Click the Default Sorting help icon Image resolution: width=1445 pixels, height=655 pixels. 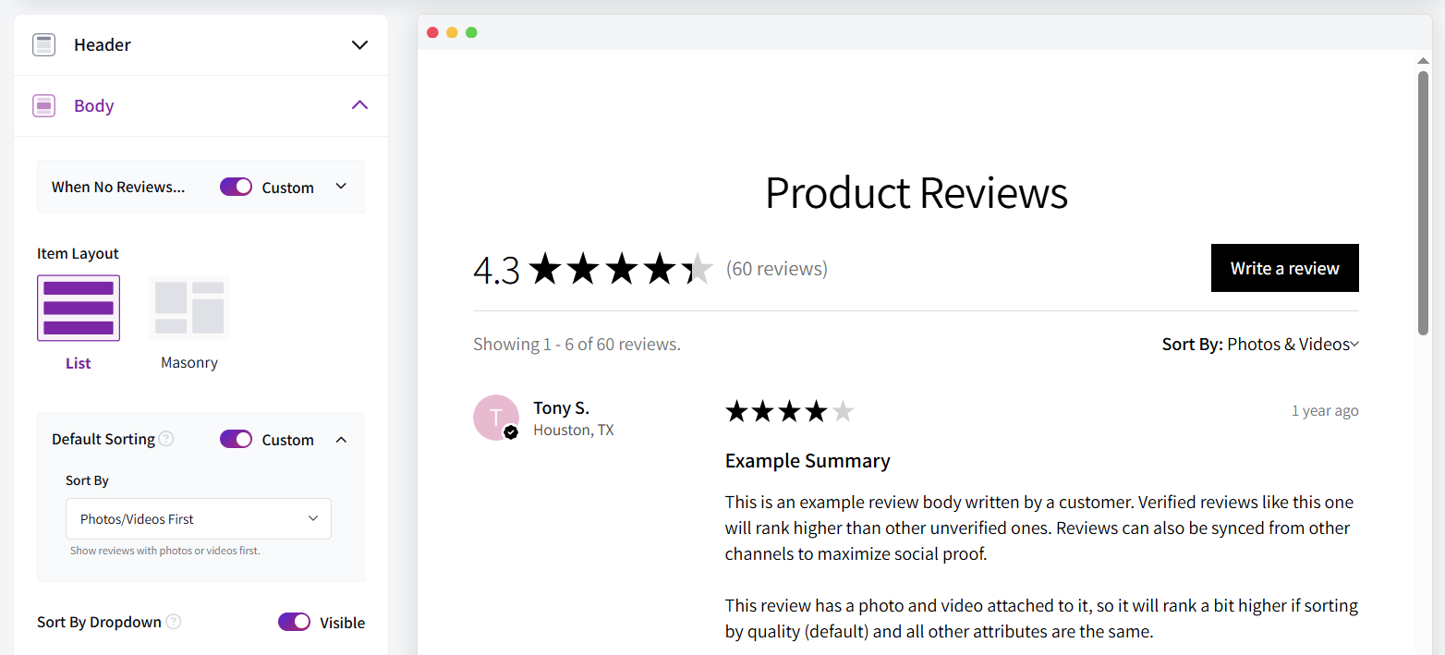coord(166,439)
